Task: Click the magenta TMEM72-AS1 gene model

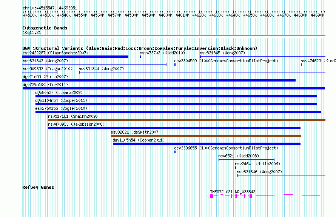Action: 266,196
